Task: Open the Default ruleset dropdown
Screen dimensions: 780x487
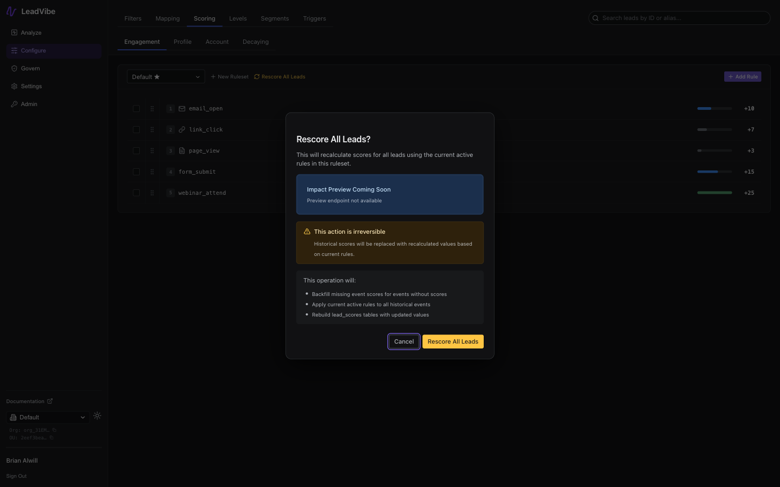Action: (165, 76)
